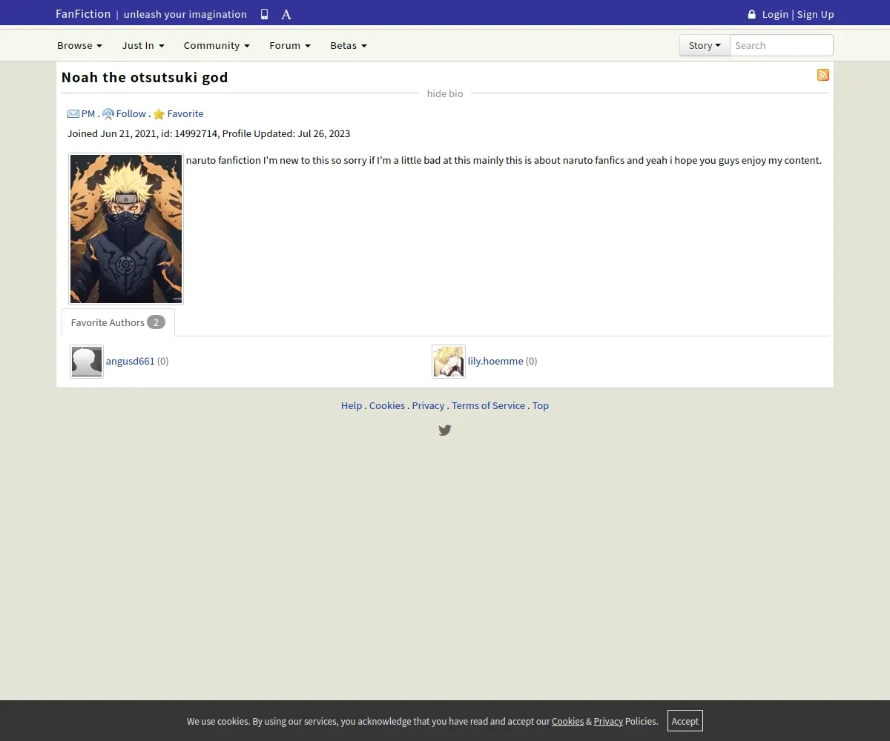890x741 pixels.
Task: Open the footer Cookies link
Action: click(x=387, y=405)
